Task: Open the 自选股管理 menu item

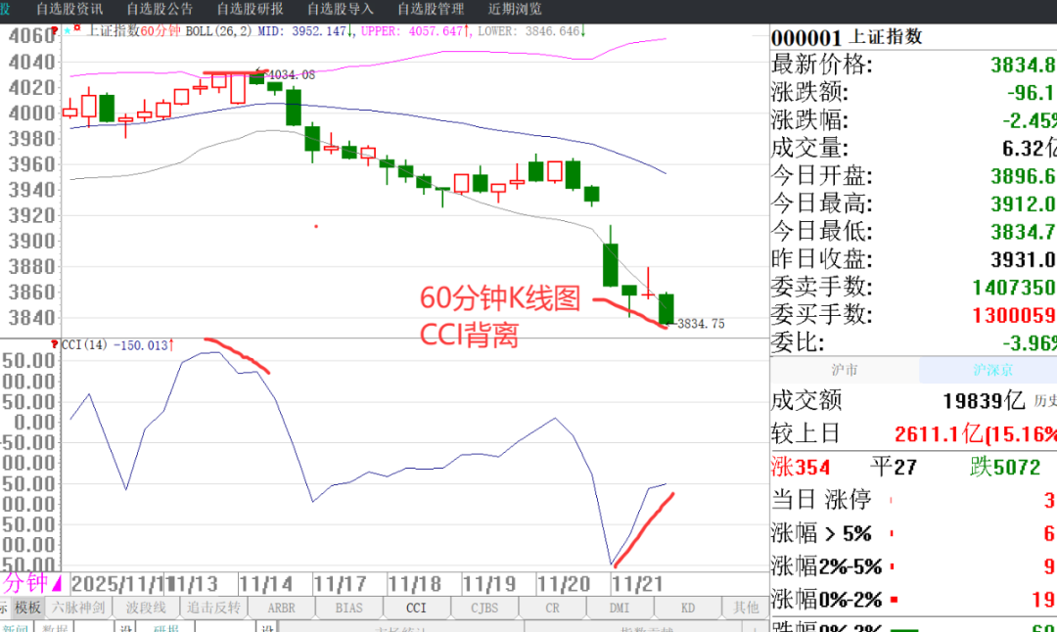Action: [x=431, y=9]
